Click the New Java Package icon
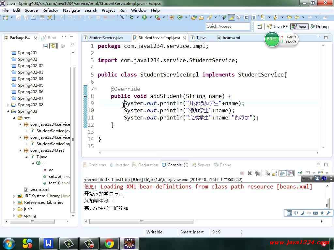The image size is (334, 250). (172, 18)
